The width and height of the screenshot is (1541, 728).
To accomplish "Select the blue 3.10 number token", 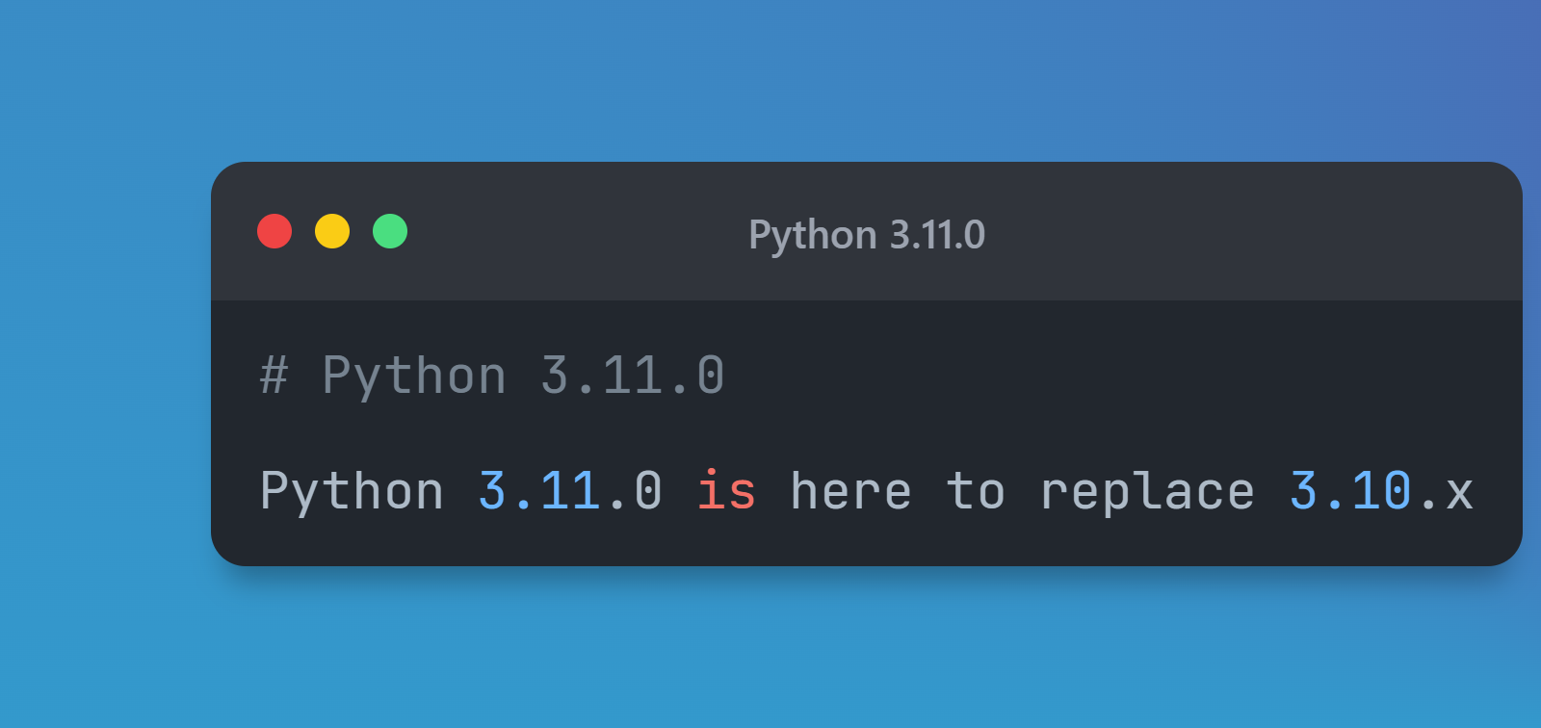I will 1350,492.
